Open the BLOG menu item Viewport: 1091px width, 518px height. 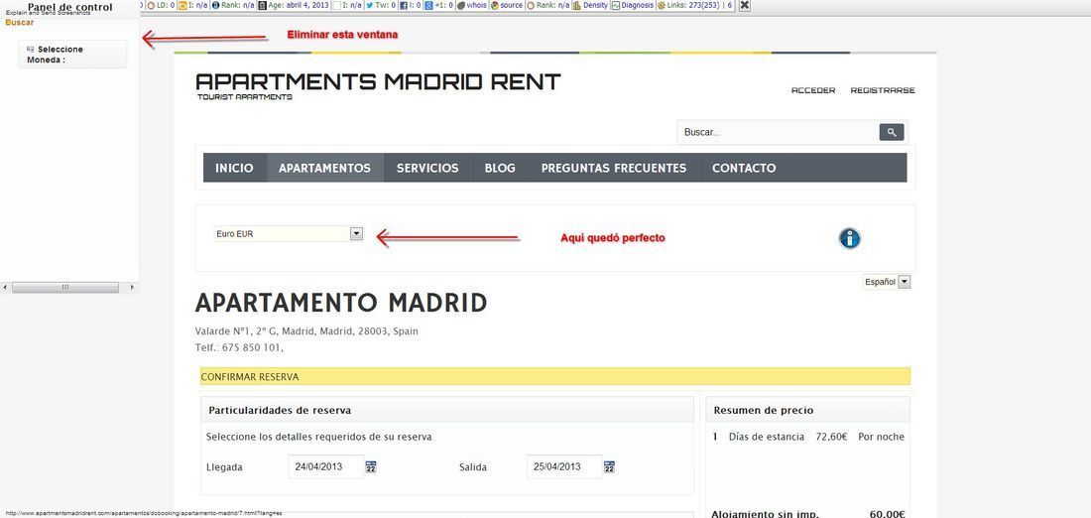(500, 168)
